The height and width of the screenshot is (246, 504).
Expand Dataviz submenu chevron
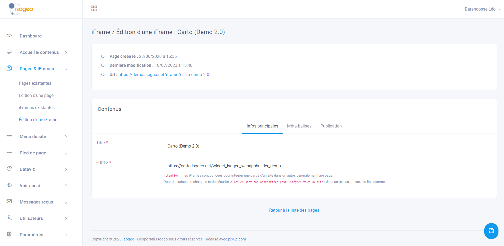66,169
